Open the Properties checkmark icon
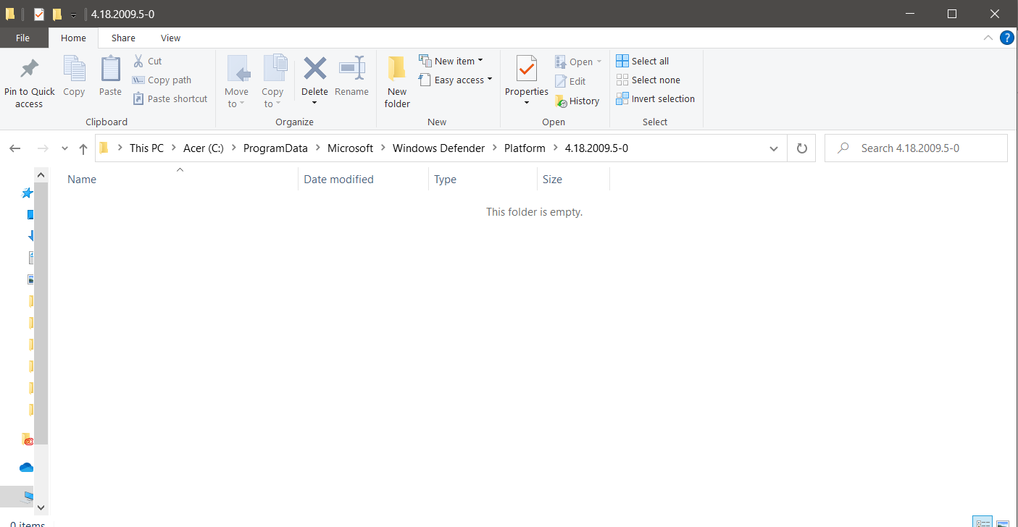This screenshot has height=527, width=1018. tap(526, 70)
